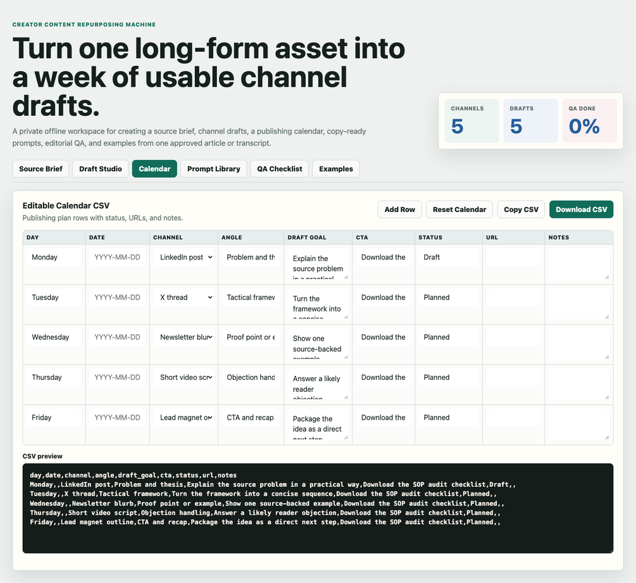Edit the Draft status field for Monday
This screenshot has width=636, height=583.
[449, 257]
